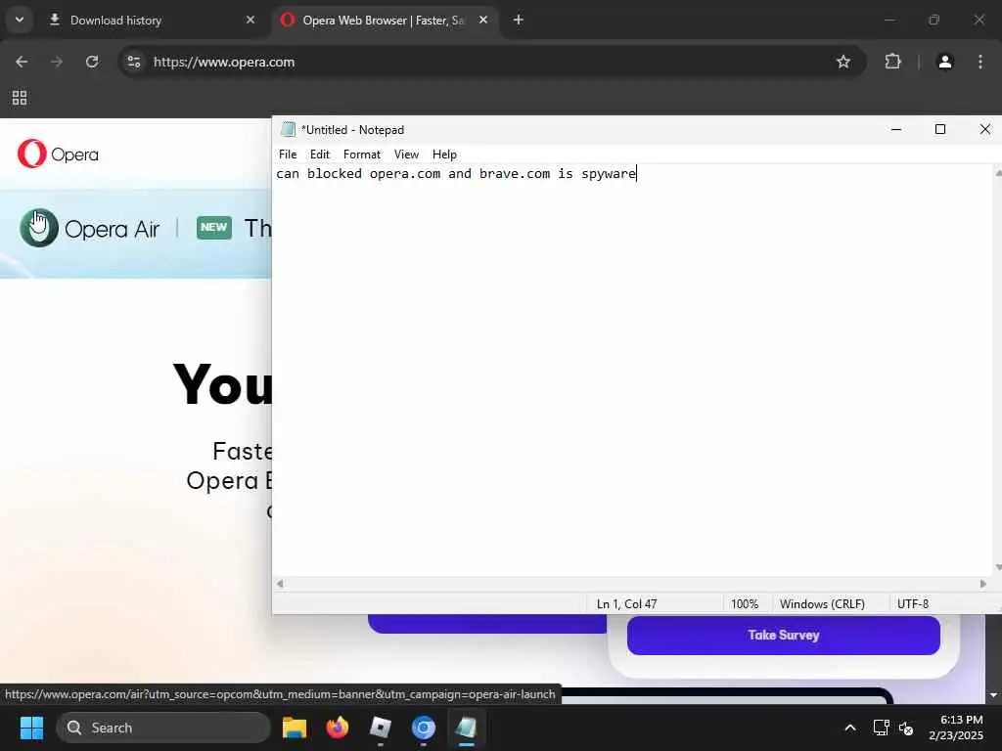View site information icon in address bar

click(133, 62)
